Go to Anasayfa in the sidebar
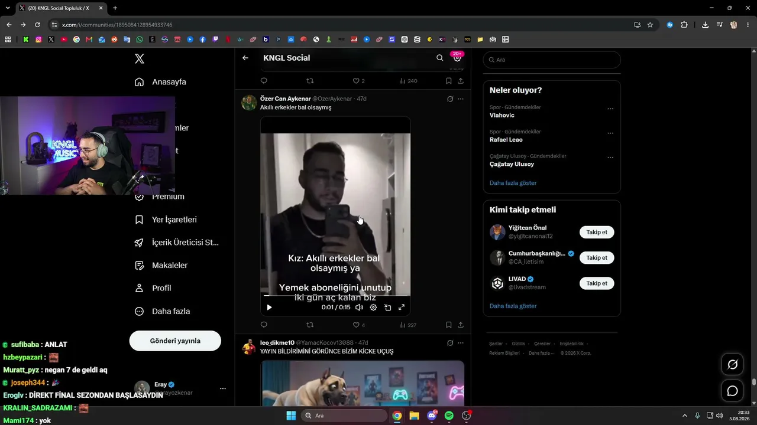The height and width of the screenshot is (425, 757). click(x=161, y=82)
